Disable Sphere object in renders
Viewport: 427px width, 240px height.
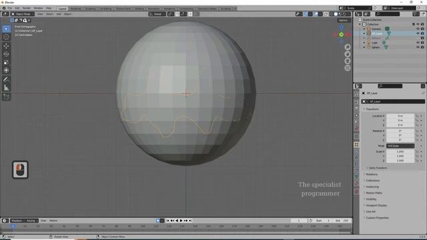point(422,47)
